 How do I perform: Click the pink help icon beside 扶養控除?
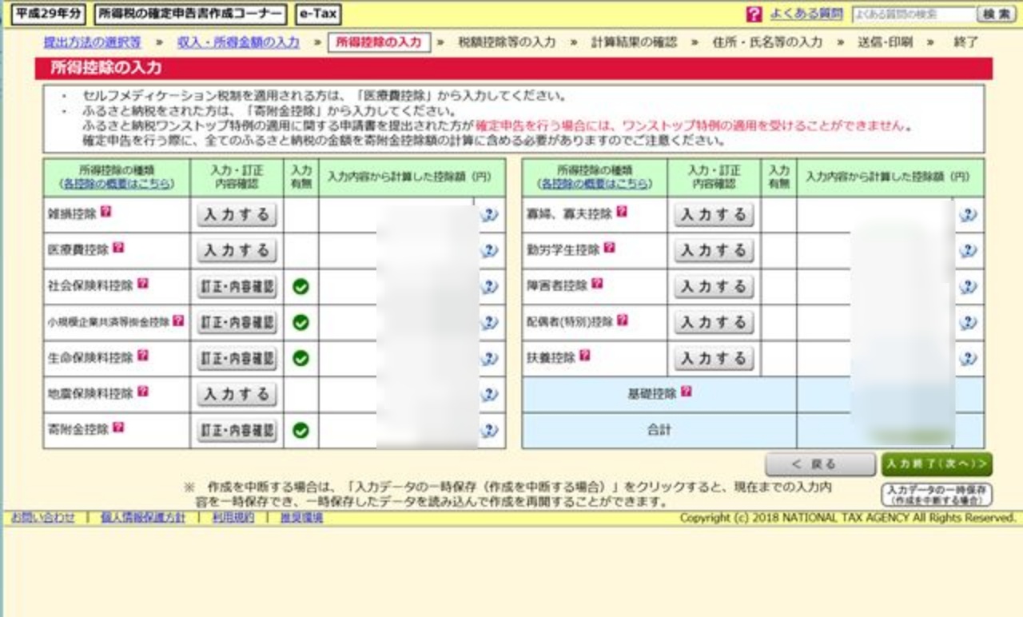[x=585, y=356]
